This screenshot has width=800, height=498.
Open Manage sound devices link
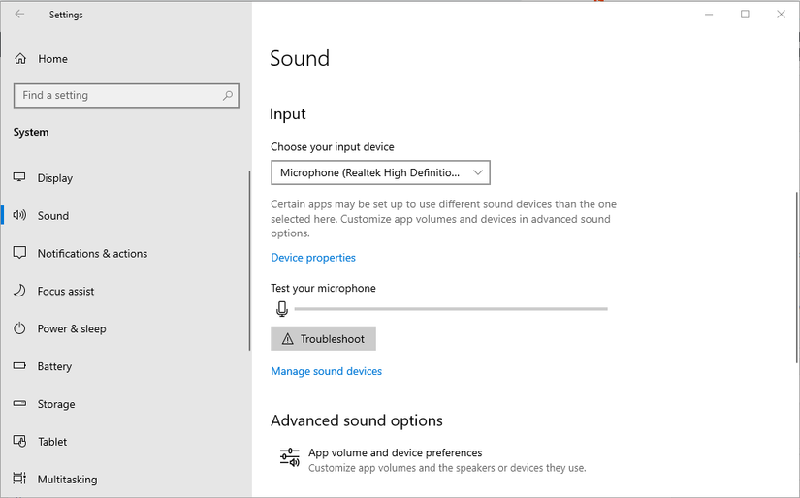[x=326, y=371]
